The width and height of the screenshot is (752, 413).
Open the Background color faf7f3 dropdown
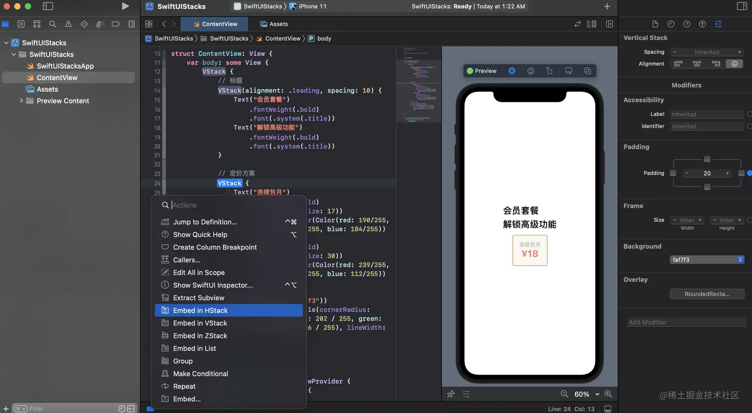(x=707, y=260)
